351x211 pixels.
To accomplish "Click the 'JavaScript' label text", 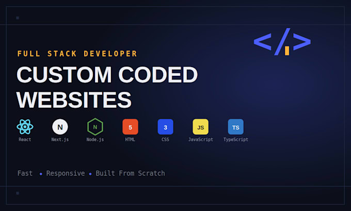I will tap(201, 140).
